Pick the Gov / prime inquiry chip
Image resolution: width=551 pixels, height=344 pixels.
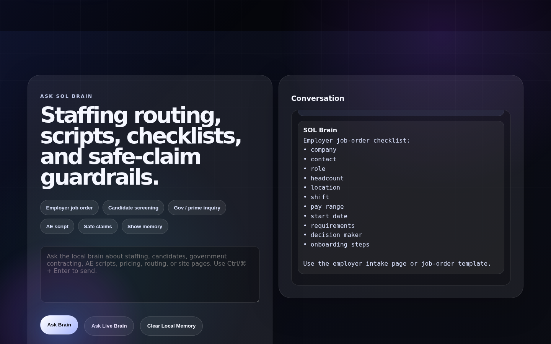pyautogui.click(x=197, y=208)
